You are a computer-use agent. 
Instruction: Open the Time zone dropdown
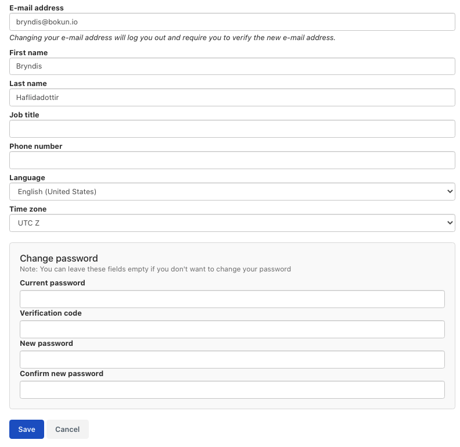pyautogui.click(x=232, y=223)
